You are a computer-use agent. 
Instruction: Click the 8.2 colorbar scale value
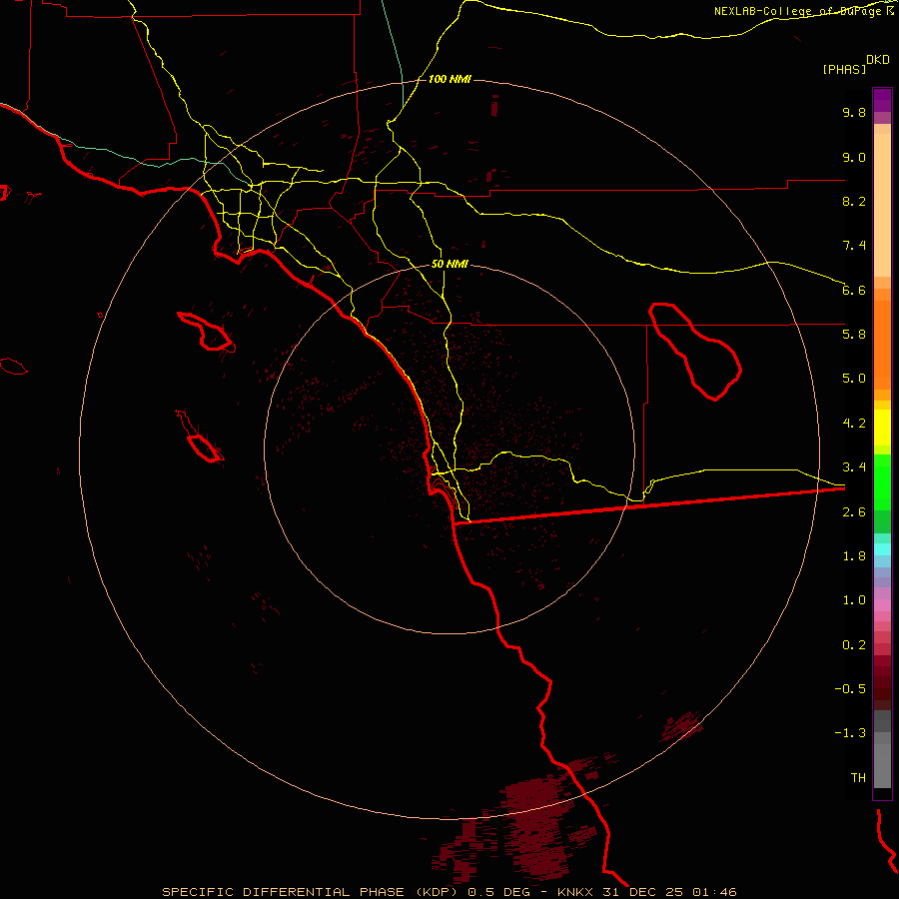(854, 201)
